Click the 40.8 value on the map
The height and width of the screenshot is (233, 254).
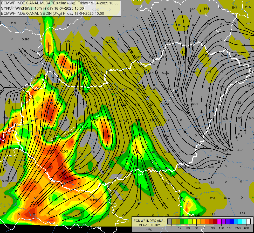152,105
